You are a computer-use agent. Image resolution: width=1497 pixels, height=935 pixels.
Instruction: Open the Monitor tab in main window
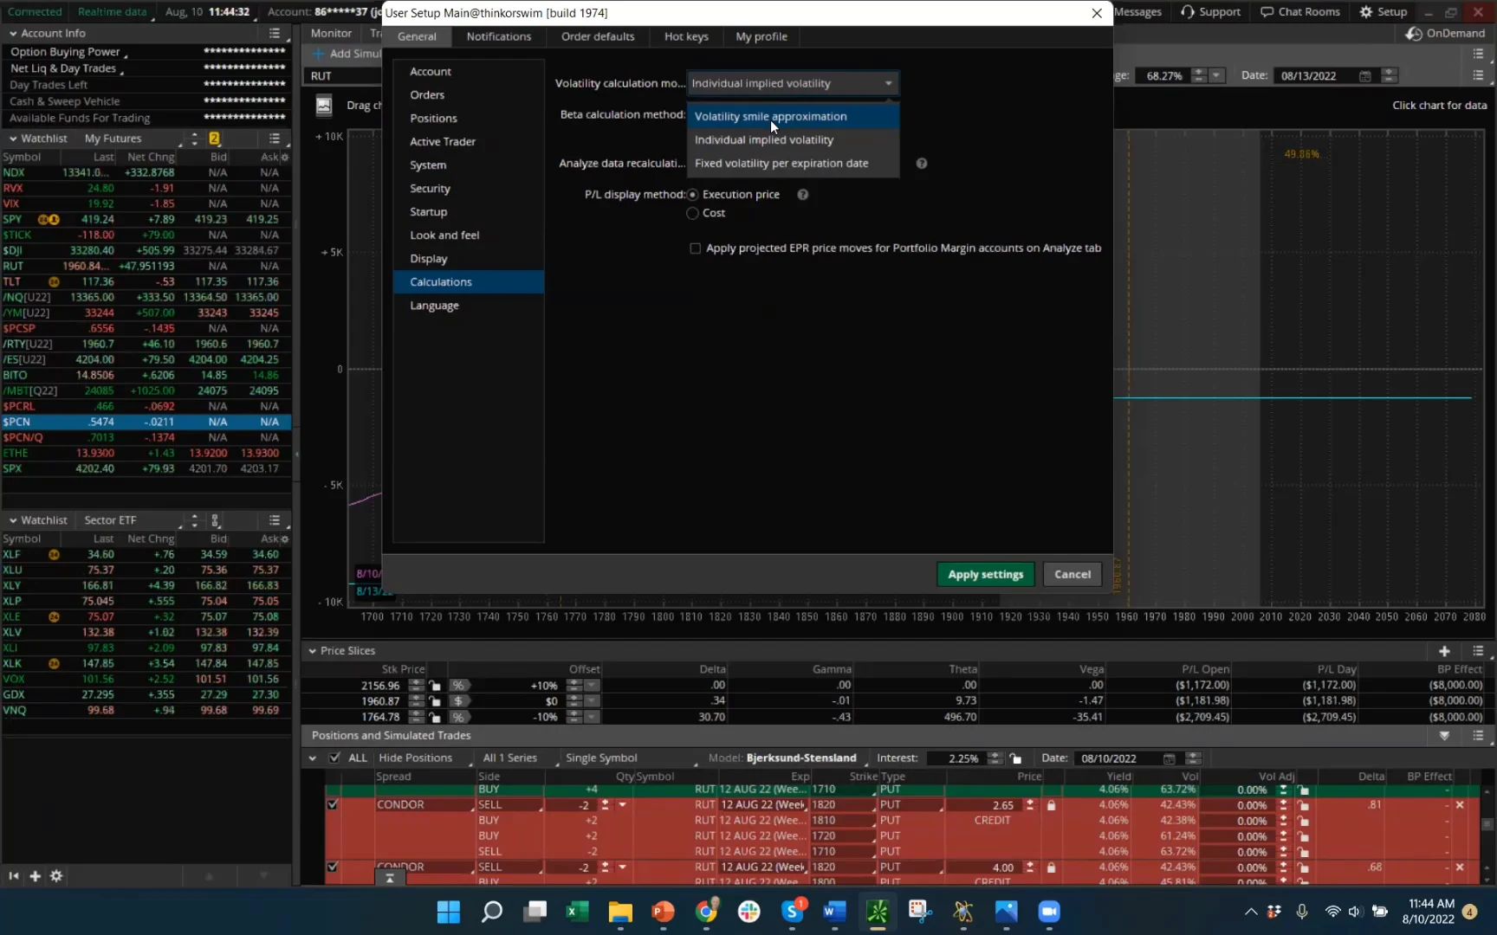tap(331, 34)
